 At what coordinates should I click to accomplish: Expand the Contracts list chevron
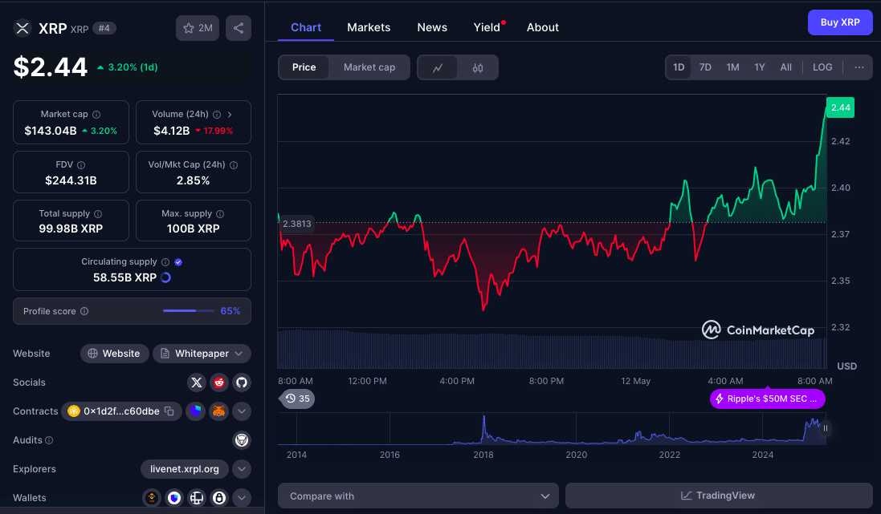click(x=242, y=411)
